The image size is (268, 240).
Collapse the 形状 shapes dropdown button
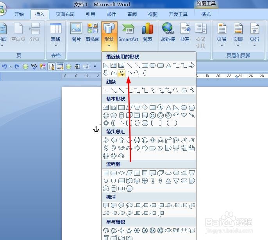[x=109, y=36]
